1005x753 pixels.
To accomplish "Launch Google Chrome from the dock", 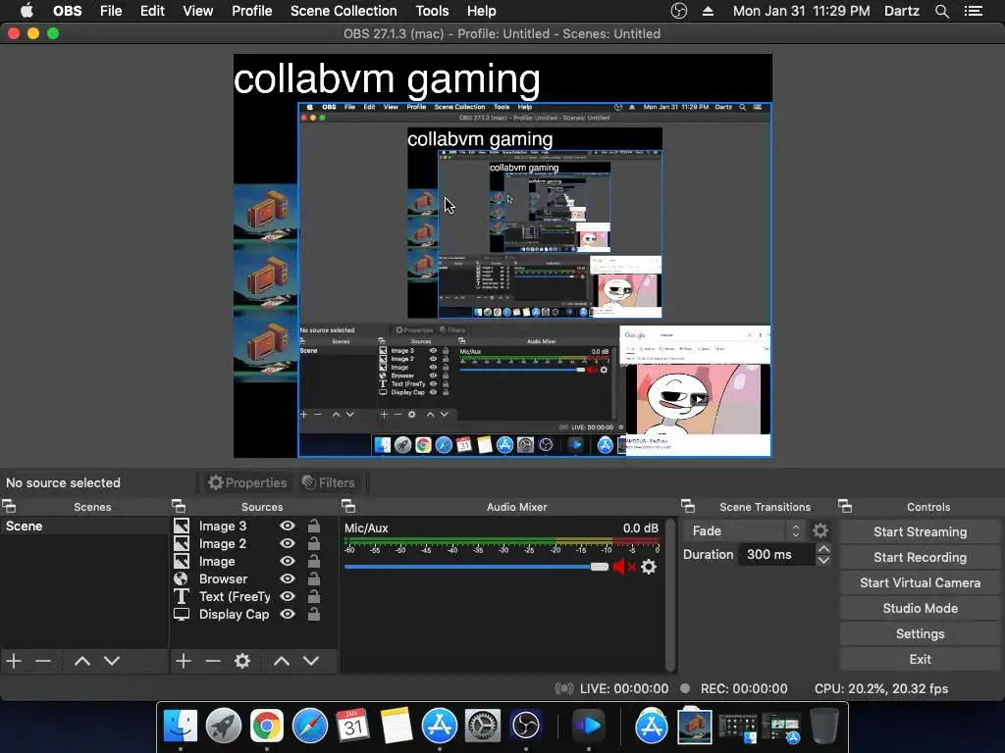I will pyautogui.click(x=267, y=727).
